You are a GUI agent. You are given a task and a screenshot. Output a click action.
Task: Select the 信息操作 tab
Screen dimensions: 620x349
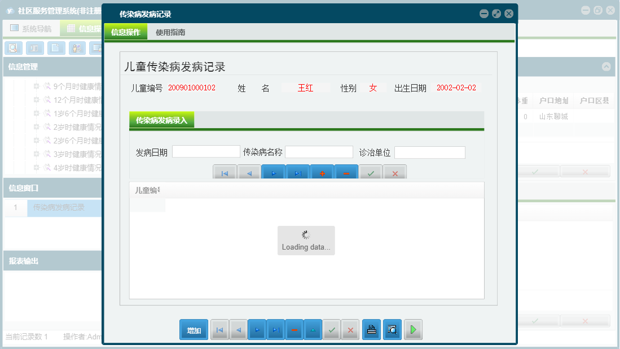pyautogui.click(x=125, y=33)
